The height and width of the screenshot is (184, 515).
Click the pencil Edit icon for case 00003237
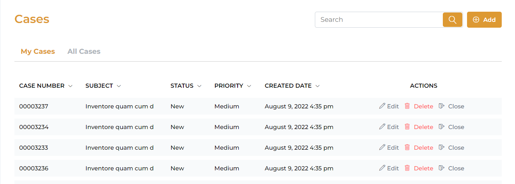coord(382,106)
